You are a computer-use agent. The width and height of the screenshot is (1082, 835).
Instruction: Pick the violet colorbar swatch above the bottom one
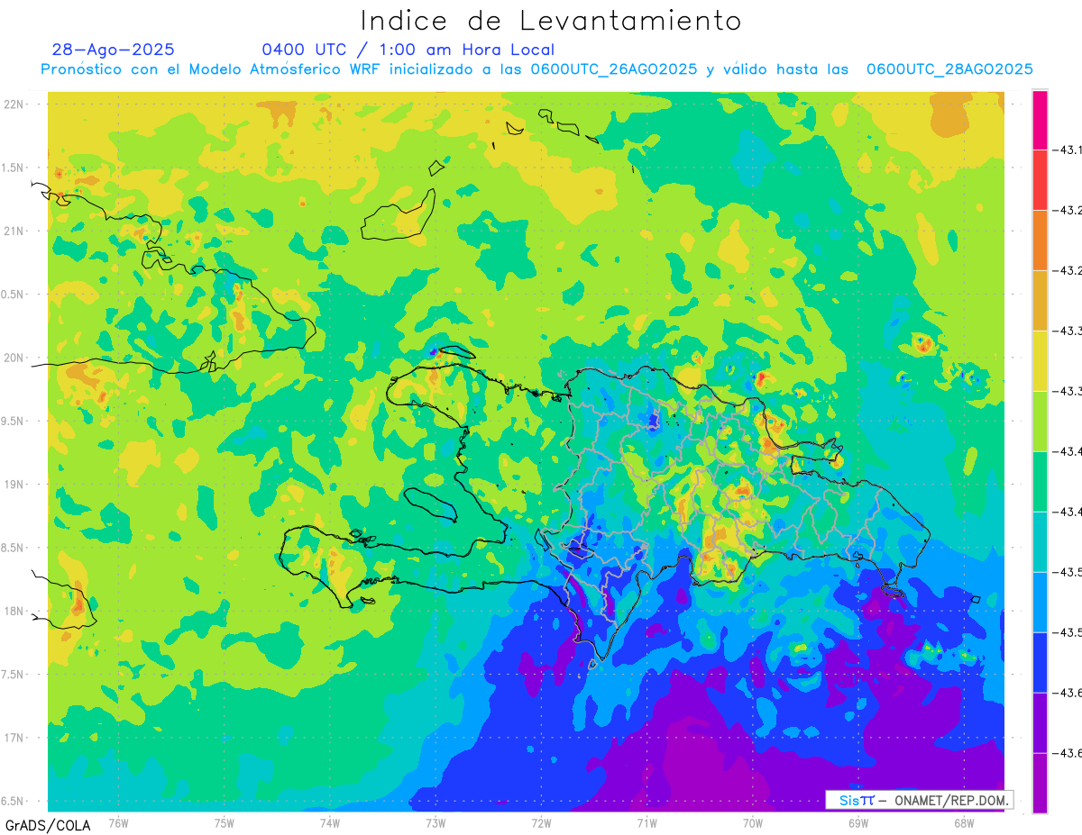pos(1040,722)
